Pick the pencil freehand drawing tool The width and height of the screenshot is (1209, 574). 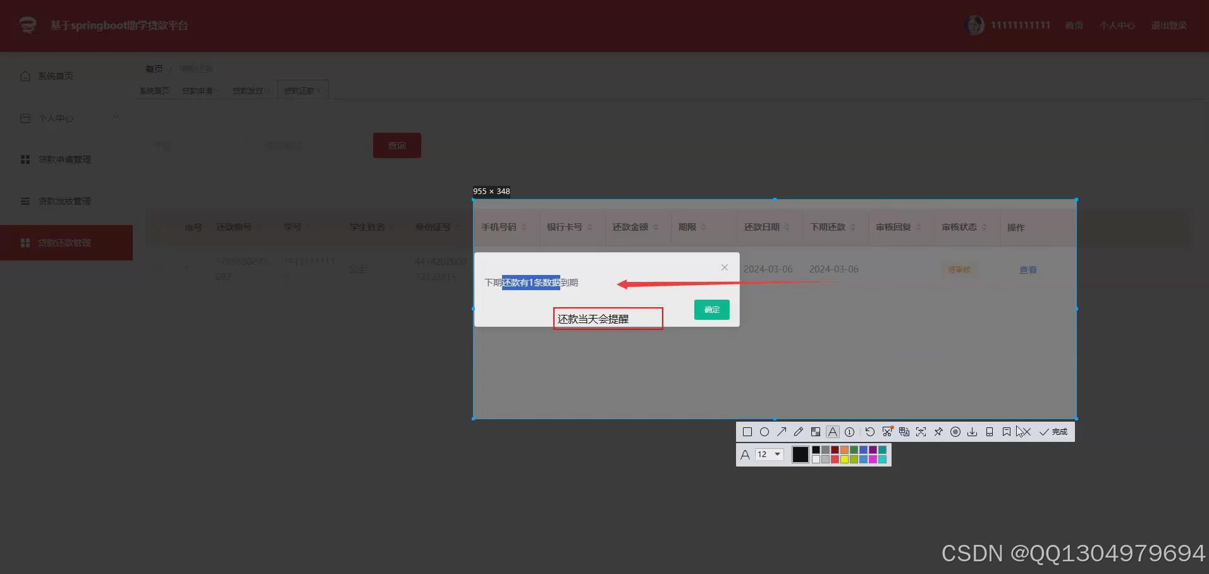(x=799, y=431)
